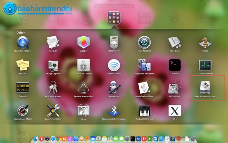The width and height of the screenshot is (228, 143).
Task: Launch DigitalColor Meter
Action: (23, 110)
